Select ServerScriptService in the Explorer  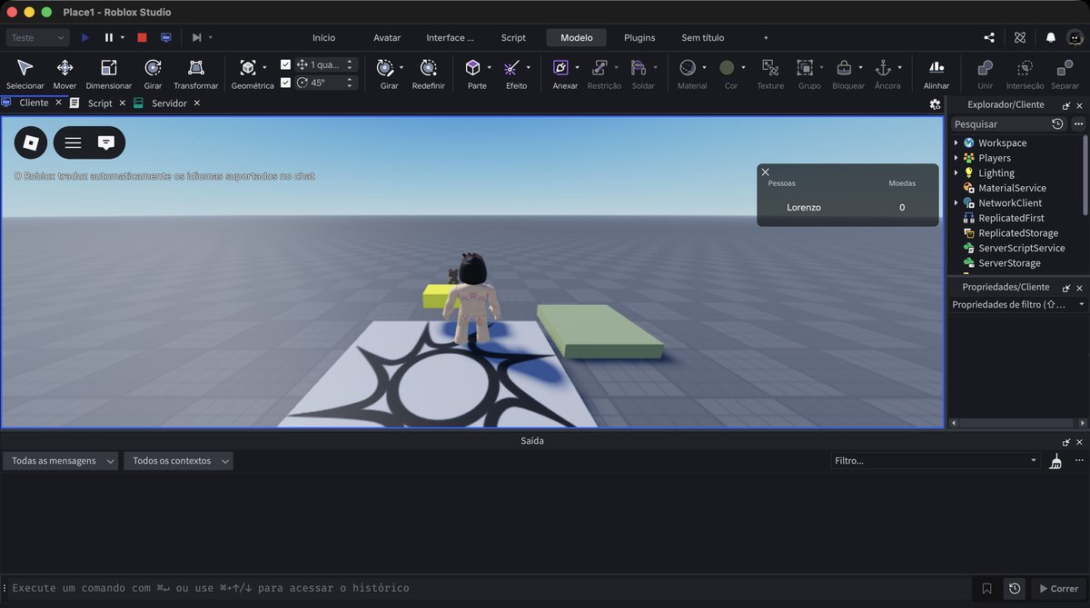[x=1022, y=248]
